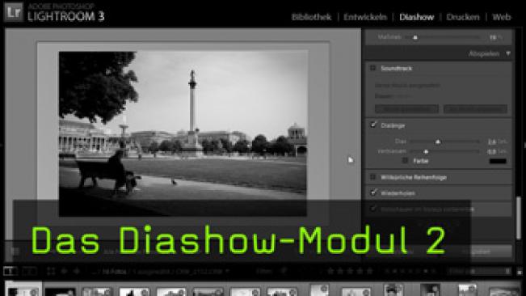Click the first star rating filter
This screenshot has height=296, width=526.
point(330,271)
